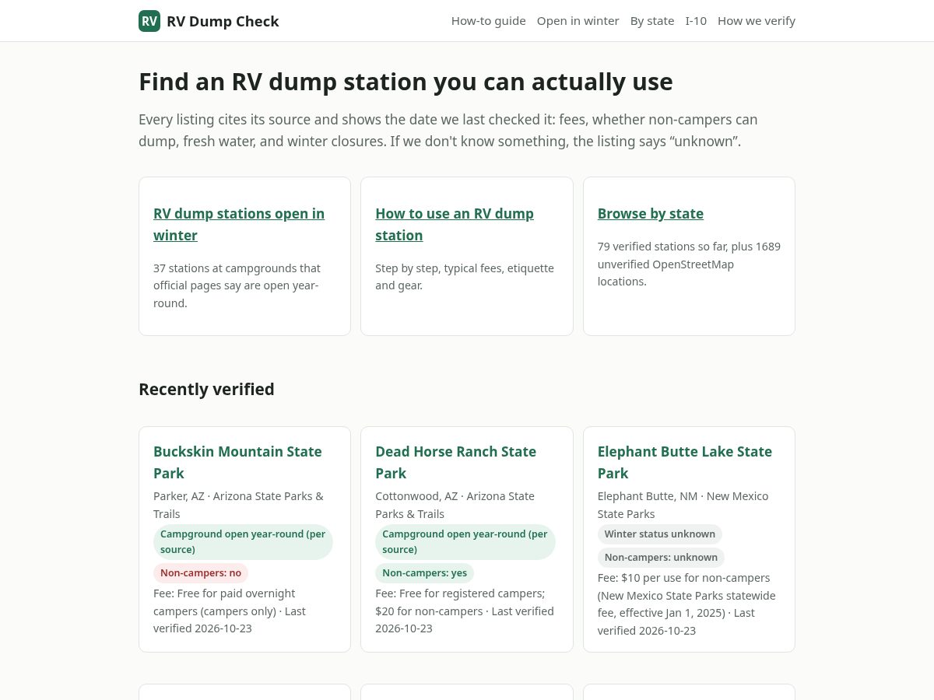Select By state in the navigation
The width and height of the screenshot is (934, 700).
click(x=652, y=21)
